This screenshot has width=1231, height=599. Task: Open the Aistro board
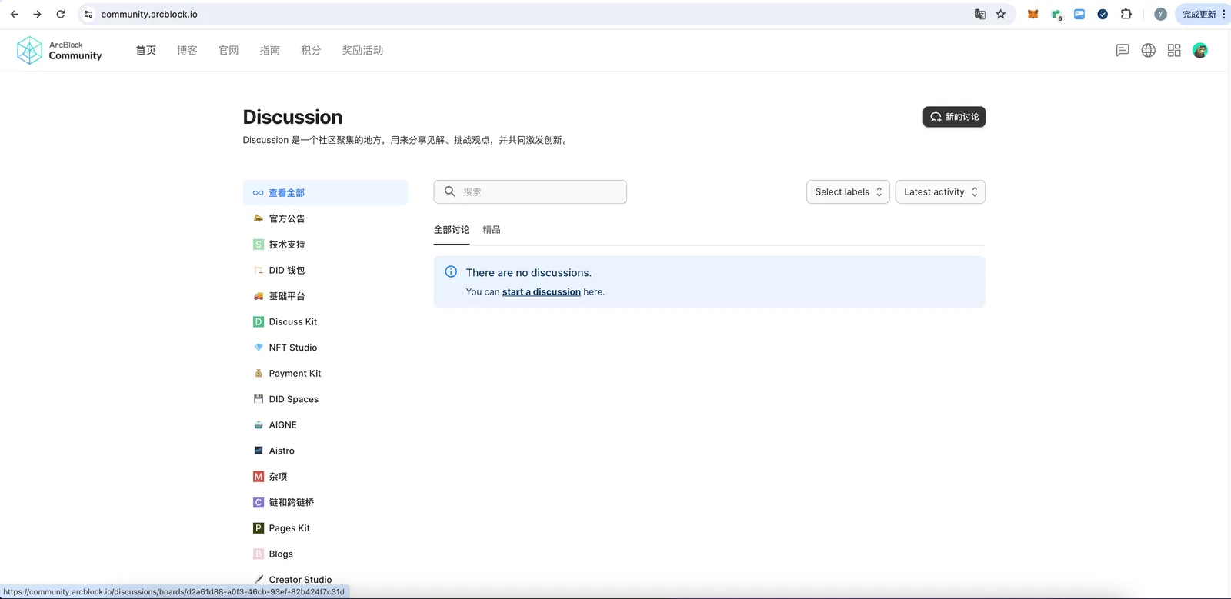coord(325,451)
